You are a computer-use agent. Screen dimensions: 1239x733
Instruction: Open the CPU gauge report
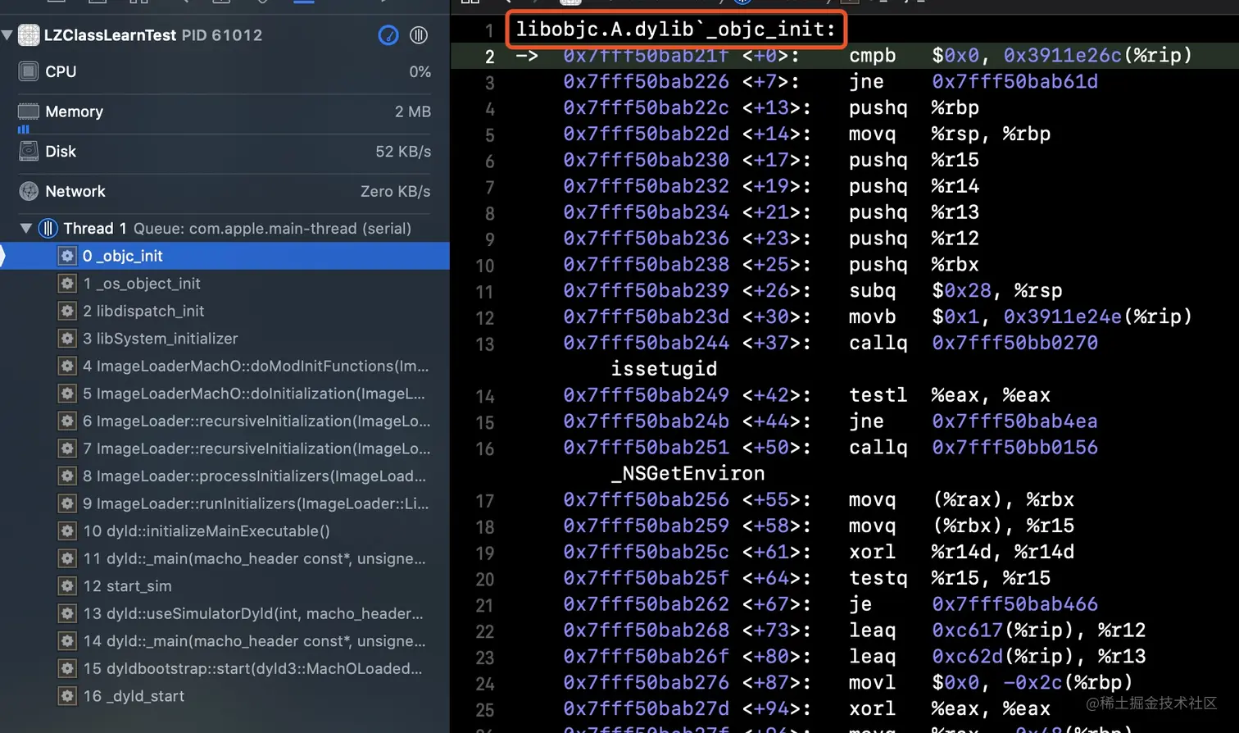click(225, 71)
